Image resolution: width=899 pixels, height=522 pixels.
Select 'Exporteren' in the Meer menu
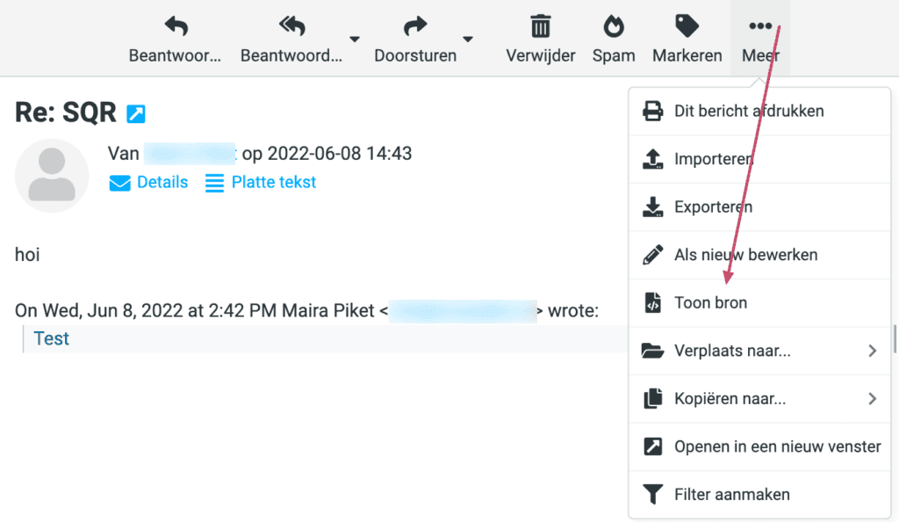coord(713,207)
